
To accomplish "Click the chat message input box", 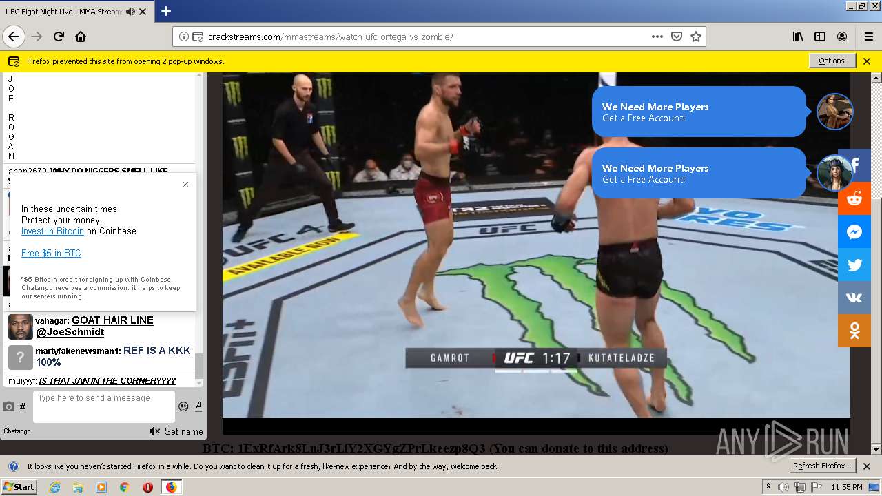I will click(103, 406).
